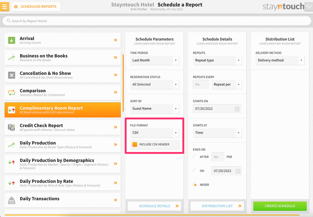Open the Sort By dropdown
Screen dimensions: 313x217
tap(154, 108)
